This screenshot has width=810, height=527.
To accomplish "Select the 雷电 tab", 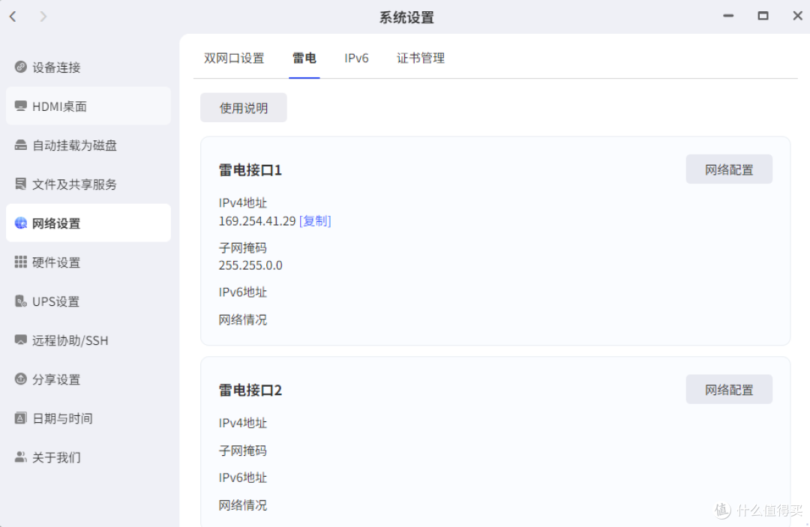I will point(304,58).
